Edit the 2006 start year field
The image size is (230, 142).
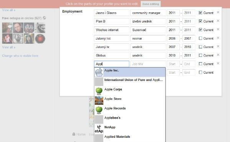173,38
